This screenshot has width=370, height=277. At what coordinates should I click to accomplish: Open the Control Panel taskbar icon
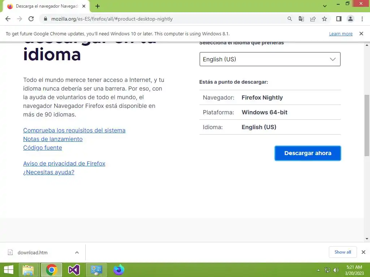96,270
